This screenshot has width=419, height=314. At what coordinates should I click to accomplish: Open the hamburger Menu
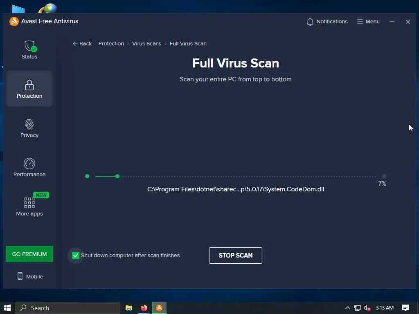point(368,22)
